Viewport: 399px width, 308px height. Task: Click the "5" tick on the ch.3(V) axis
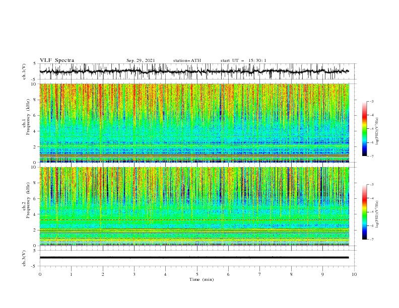coord(35,251)
